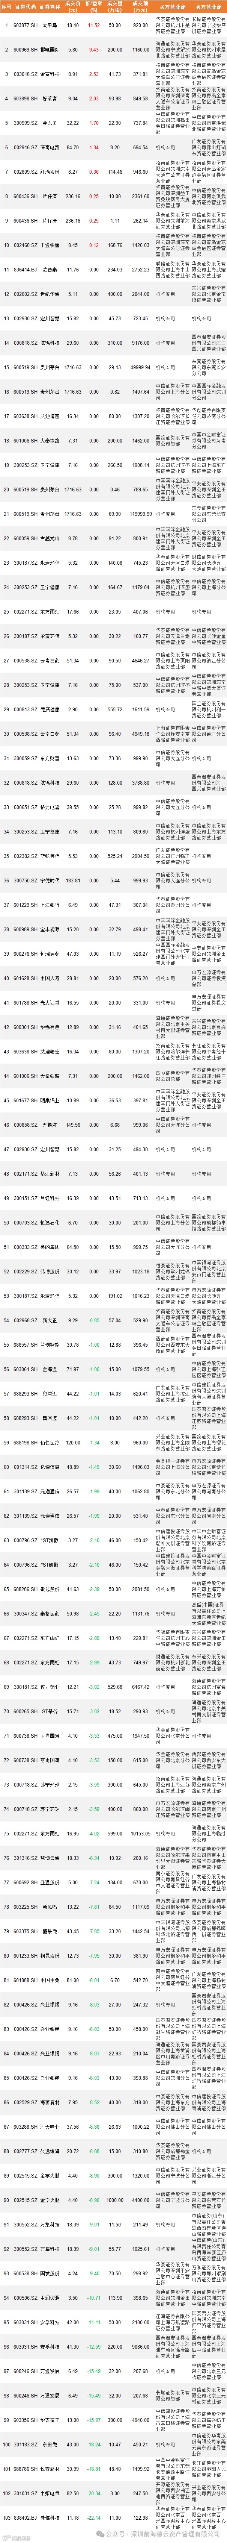The width and height of the screenshot is (227, 2543).
Task: Click turnover amount 2361.60
Action: click(x=141, y=197)
